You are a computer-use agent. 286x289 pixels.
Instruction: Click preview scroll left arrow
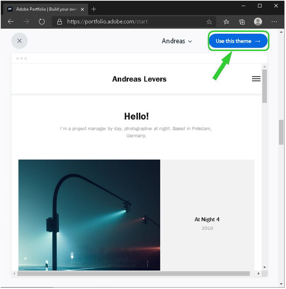point(14,273)
